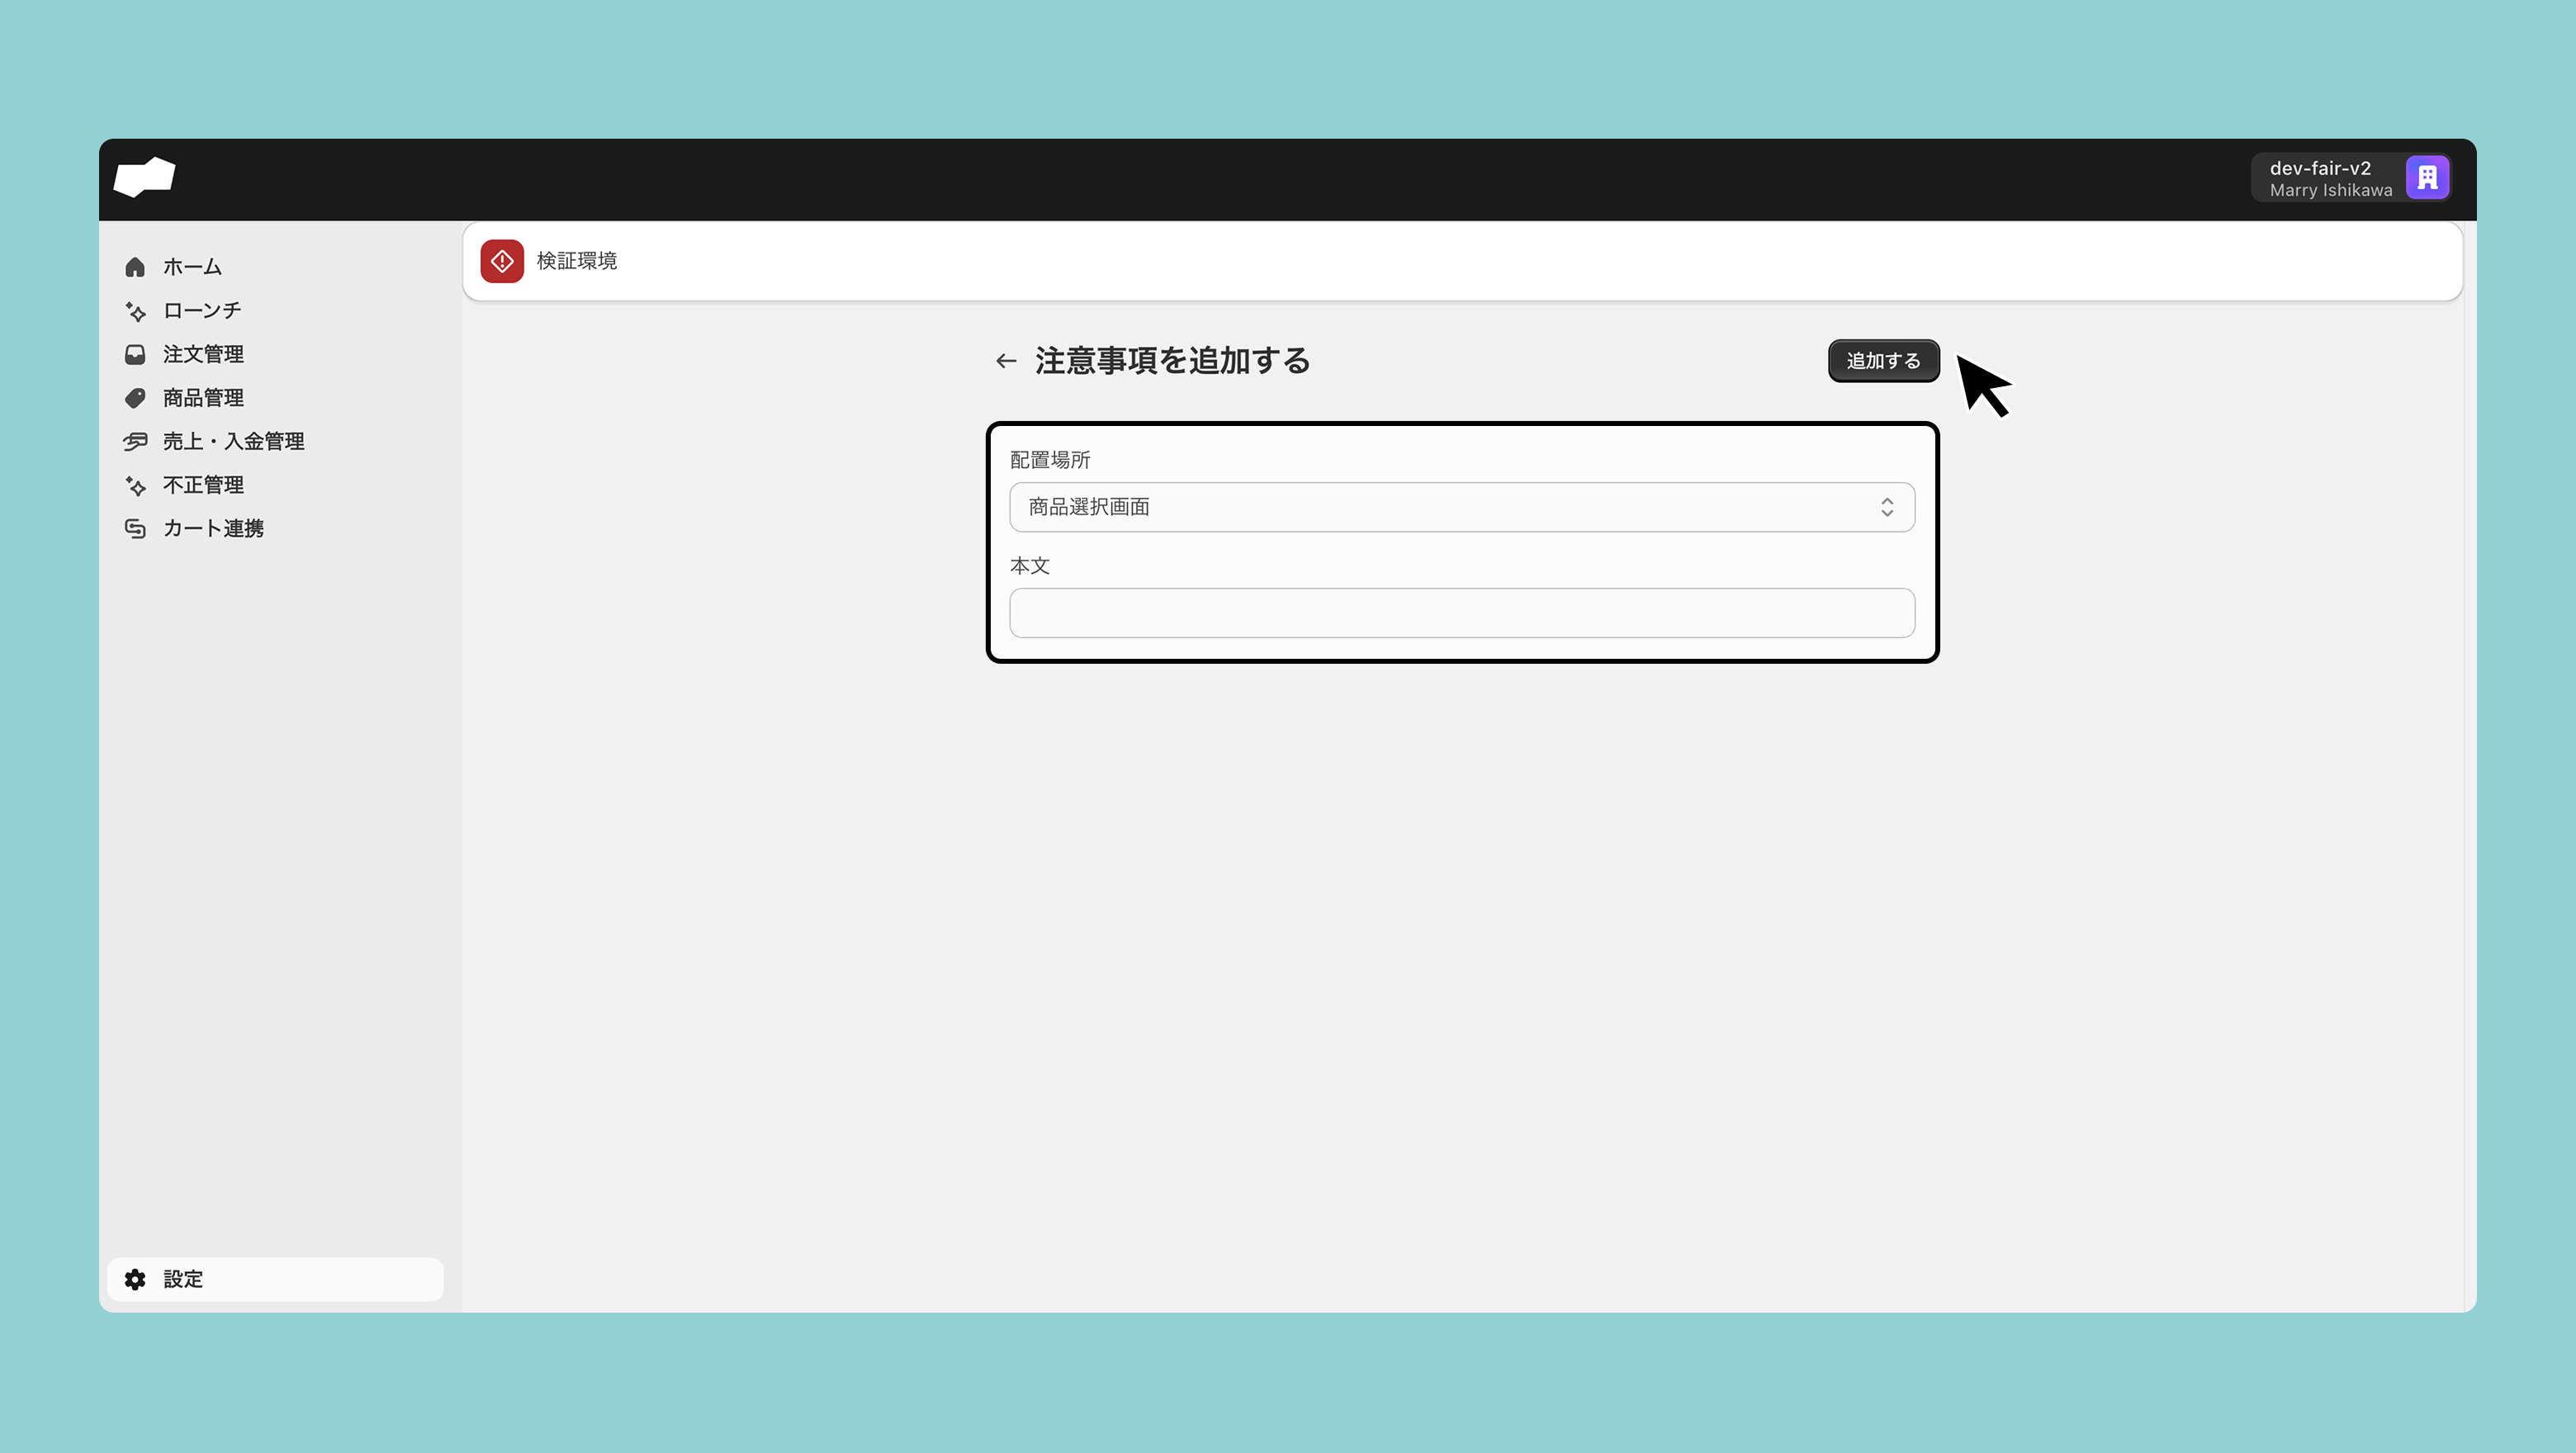Click the red alert icon by 検証環境
The width and height of the screenshot is (2576, 1453).
[502, 261]
